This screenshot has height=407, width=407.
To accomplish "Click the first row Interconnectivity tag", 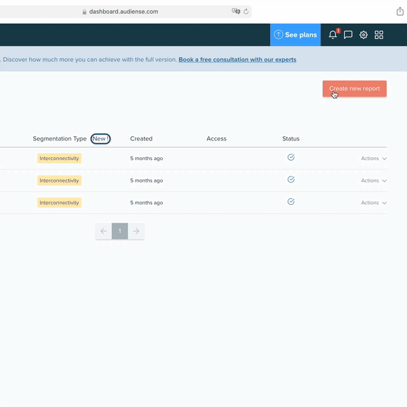I will pyautogui.click(x=59, y=158).
